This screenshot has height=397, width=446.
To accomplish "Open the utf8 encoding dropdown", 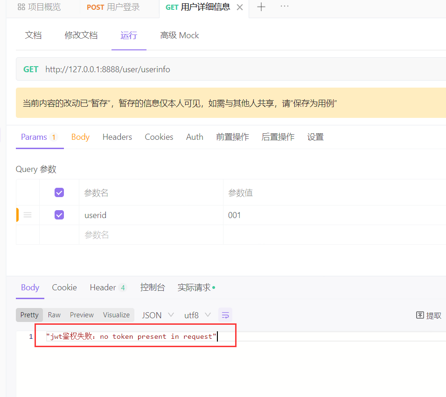I will [x=197, y=315].
